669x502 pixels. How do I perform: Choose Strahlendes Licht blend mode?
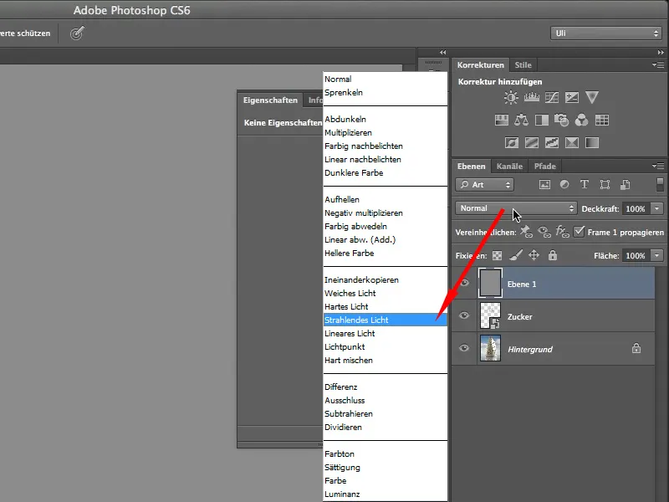click(x=386, y=320)
